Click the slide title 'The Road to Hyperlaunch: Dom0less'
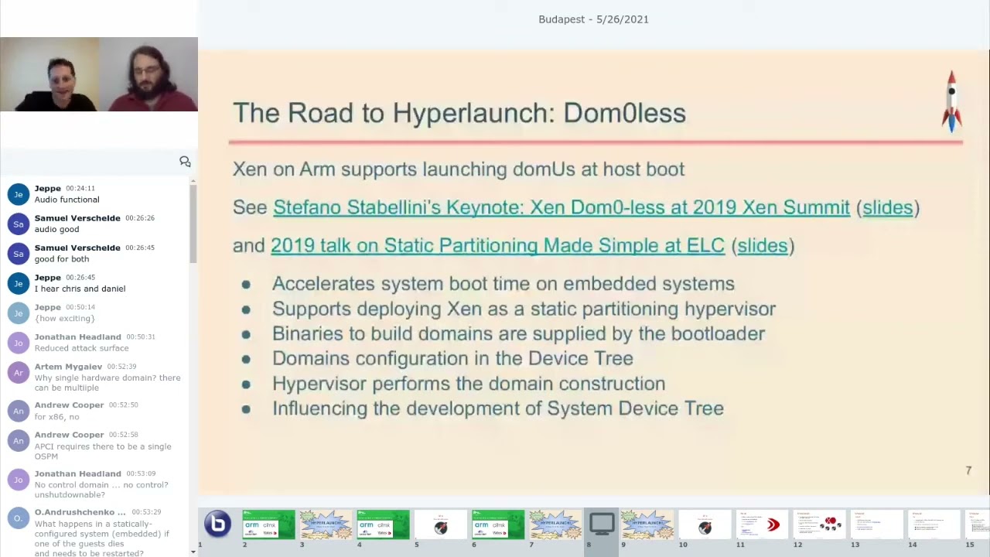990x557 pixels. [x=459, y=113]
